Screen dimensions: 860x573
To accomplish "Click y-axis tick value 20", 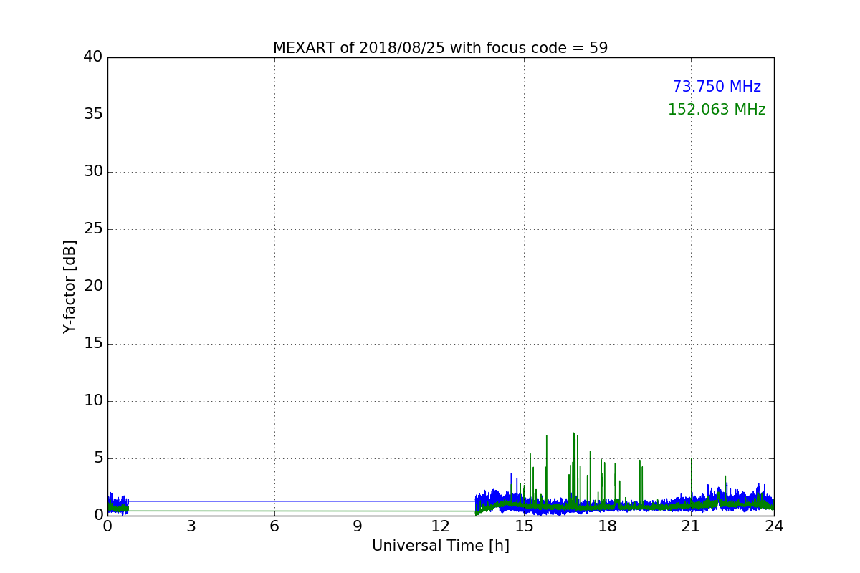I will coord(93,286).
